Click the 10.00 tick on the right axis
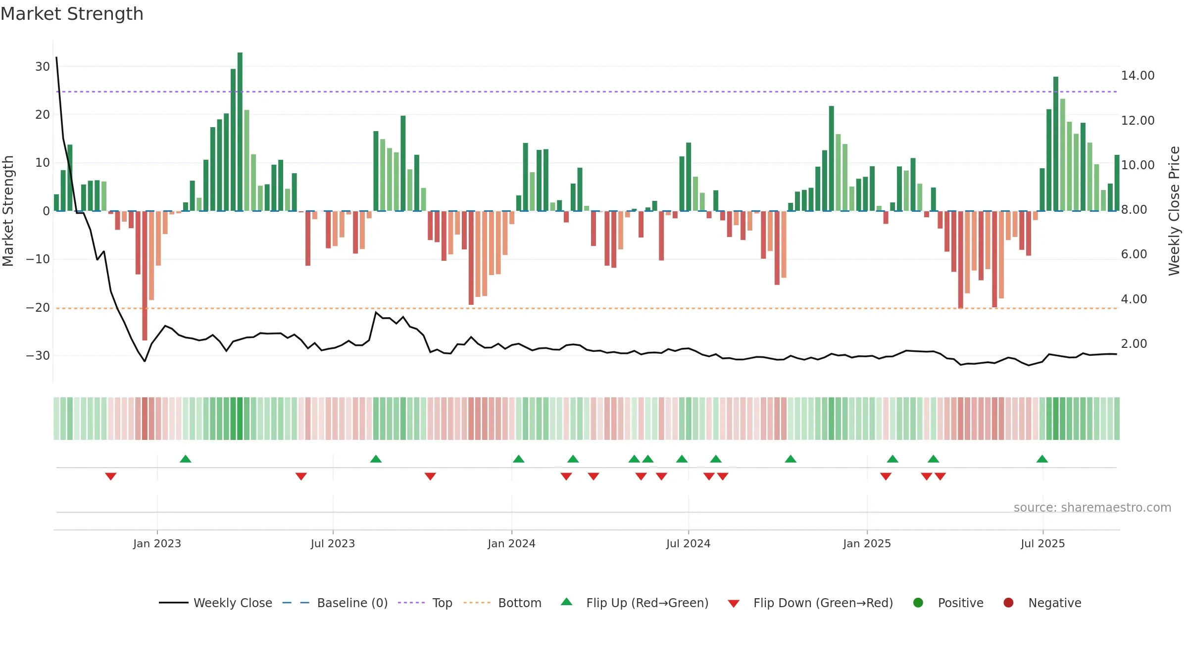The width and height of the screenshot is (1188, 668). (1138, 165)
